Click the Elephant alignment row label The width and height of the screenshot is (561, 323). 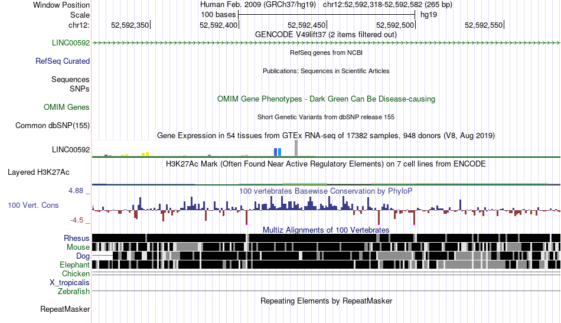[74, 265]
